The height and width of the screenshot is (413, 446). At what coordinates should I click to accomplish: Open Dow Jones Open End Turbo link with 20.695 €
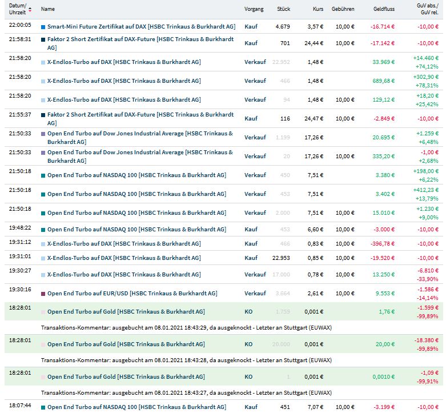140,138
